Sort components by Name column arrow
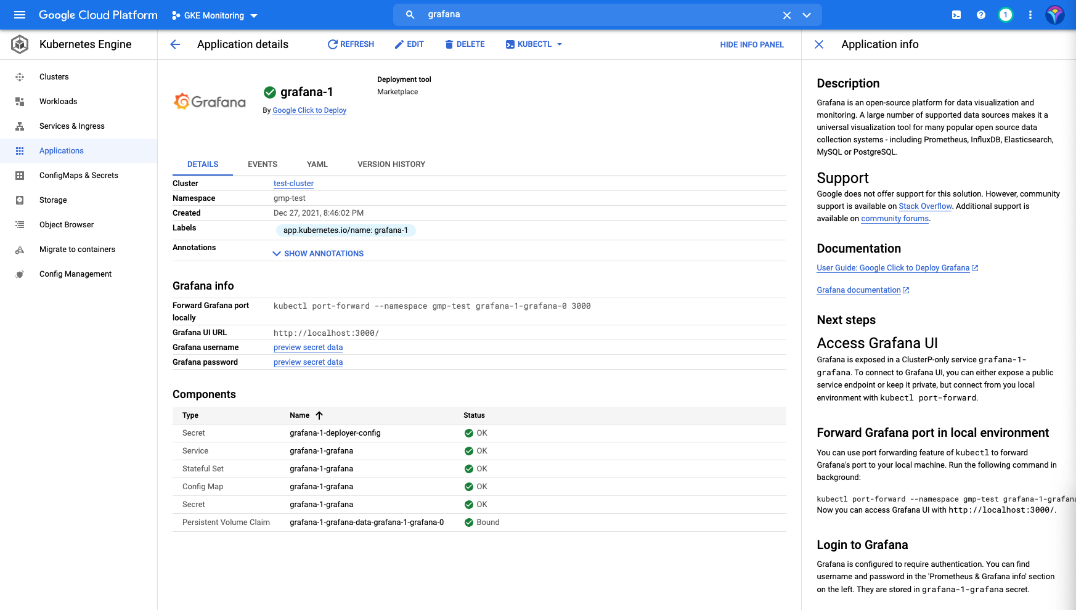 (319, 415)
